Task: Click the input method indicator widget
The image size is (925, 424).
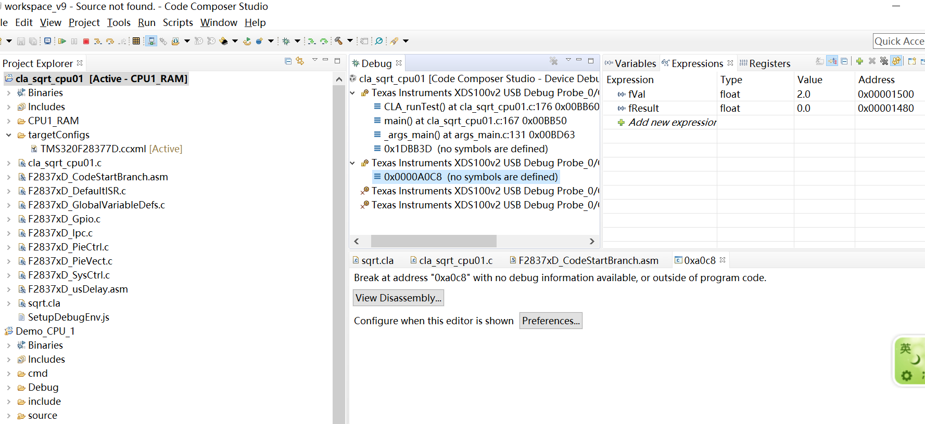Action: click(x=909, y=361)
